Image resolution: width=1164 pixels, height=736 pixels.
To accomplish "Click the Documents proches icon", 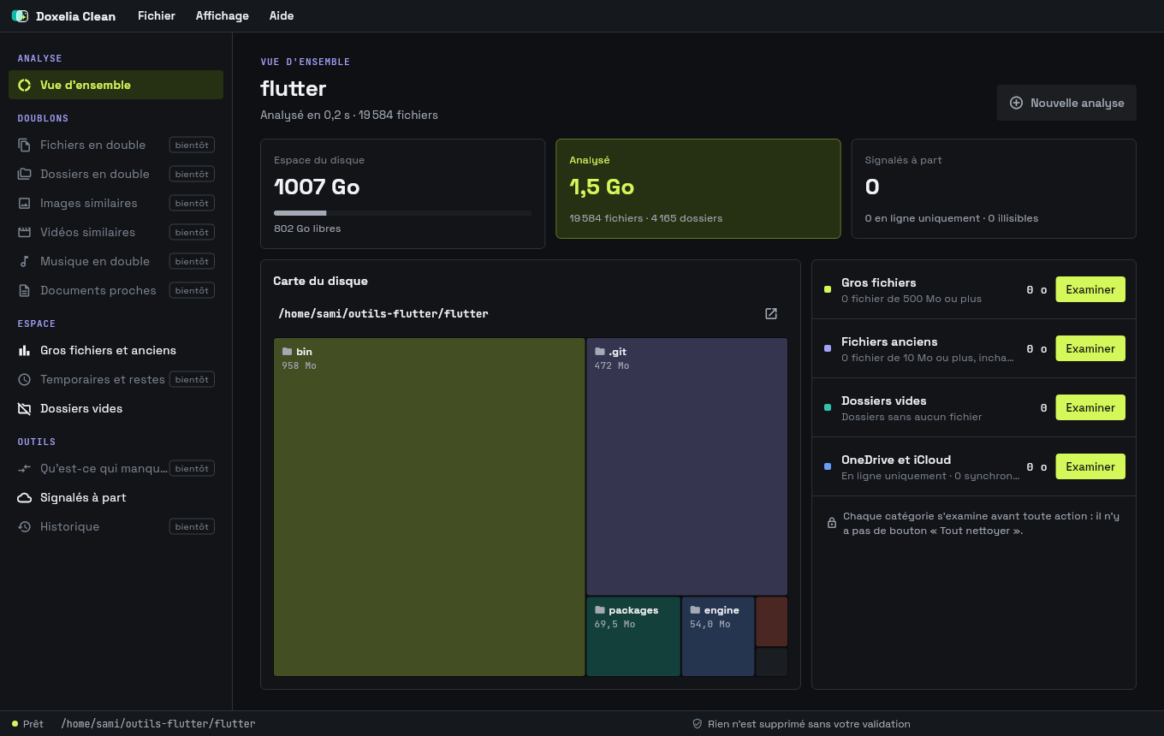I will pos(25,290).
